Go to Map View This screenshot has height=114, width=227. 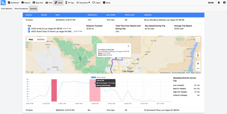click(x=38, y=3)
